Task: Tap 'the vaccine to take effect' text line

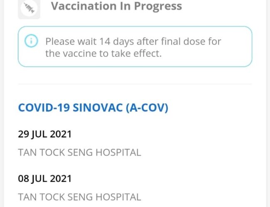Action: [103, 54]
